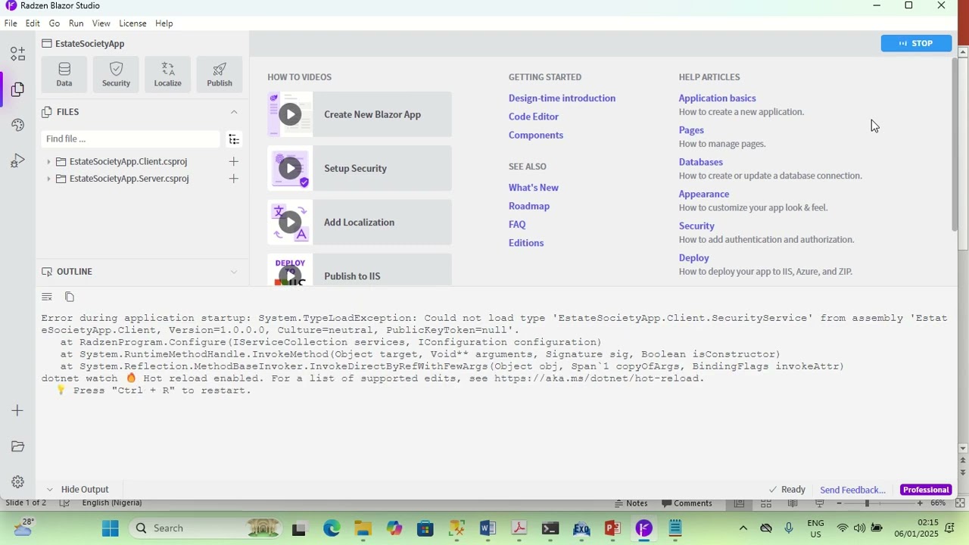Open the License menu
The image size is (969, 545).
132,23
